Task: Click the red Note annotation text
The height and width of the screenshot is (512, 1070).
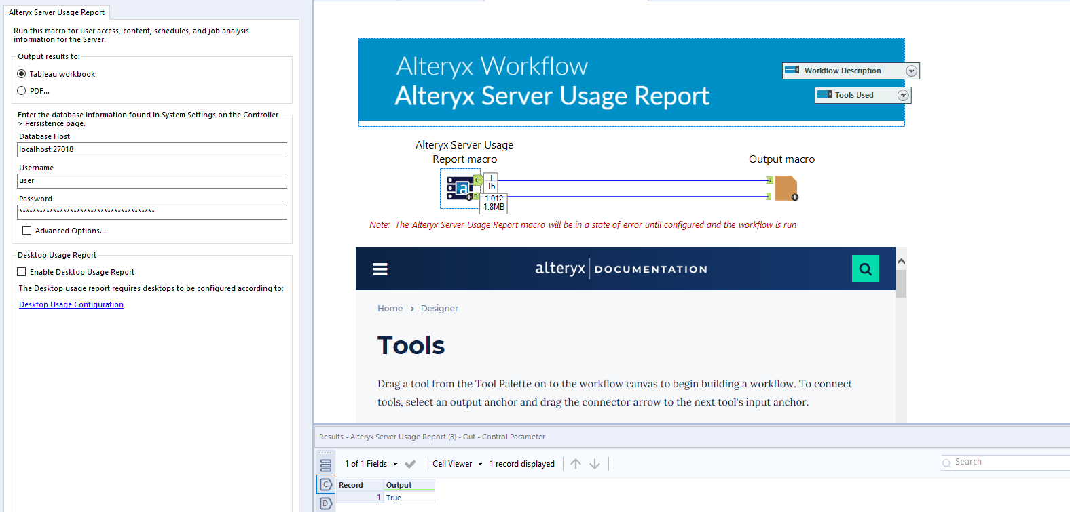Action: coord(583,224)
